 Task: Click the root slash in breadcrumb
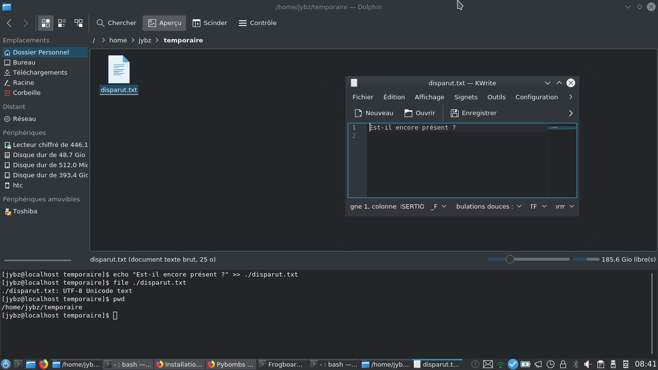coord(94,40)
